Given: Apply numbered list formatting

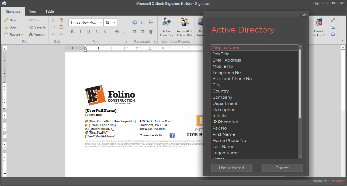Looking at the screenshot, I should click(x=151, y=22).
